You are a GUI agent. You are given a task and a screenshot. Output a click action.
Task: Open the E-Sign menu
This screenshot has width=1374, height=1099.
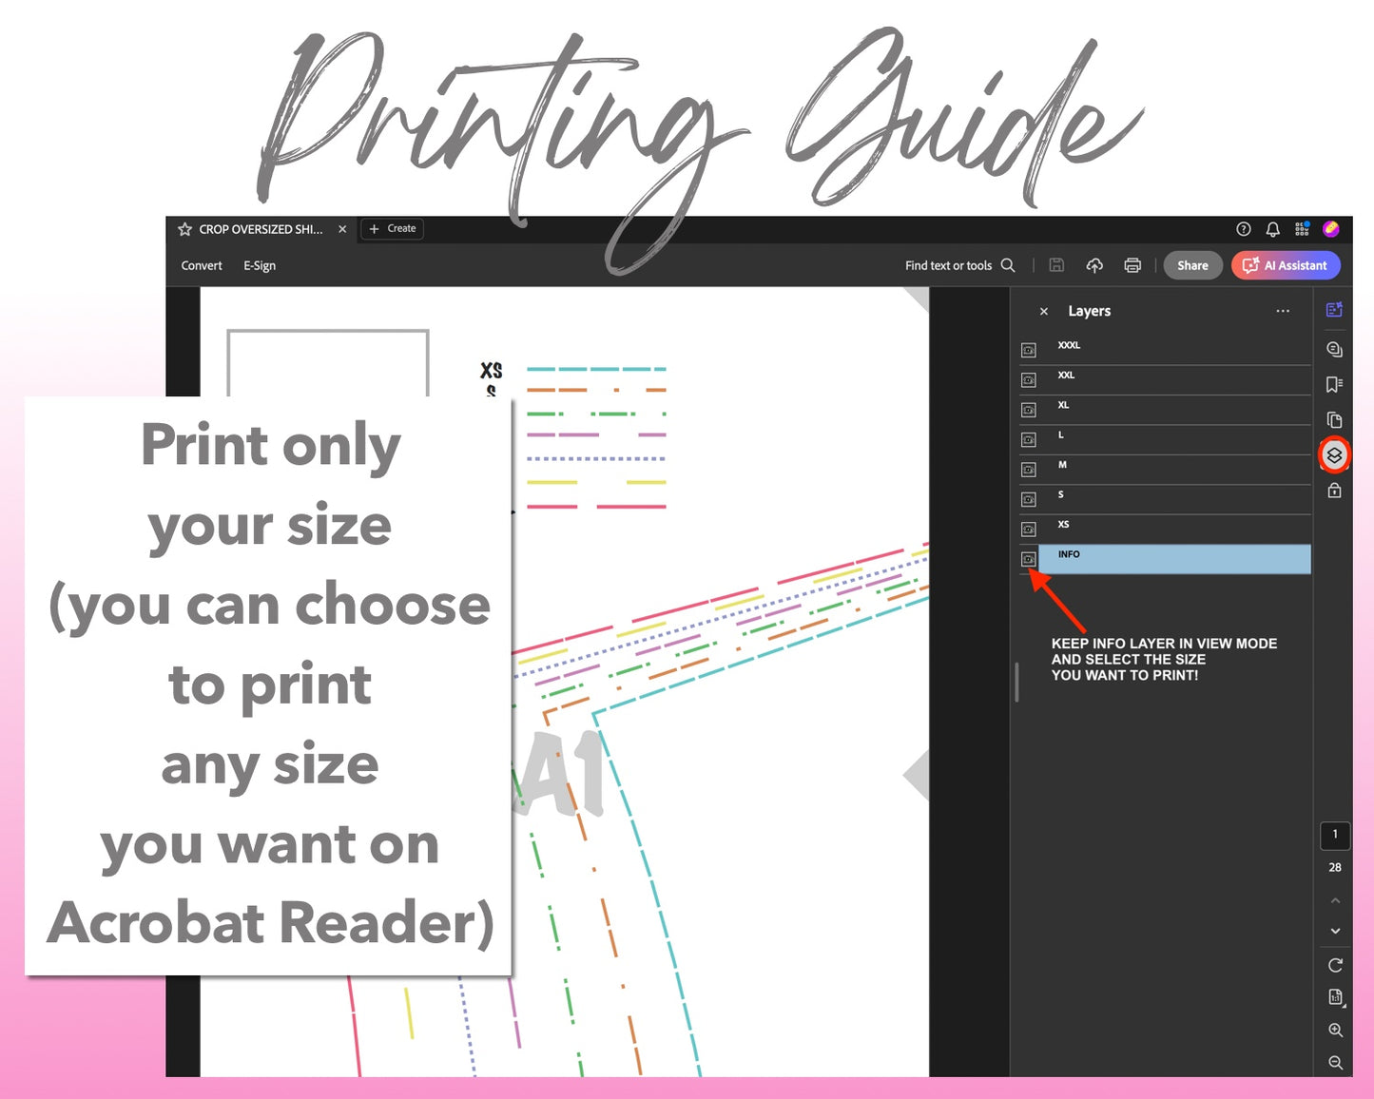tap(260, 265)
